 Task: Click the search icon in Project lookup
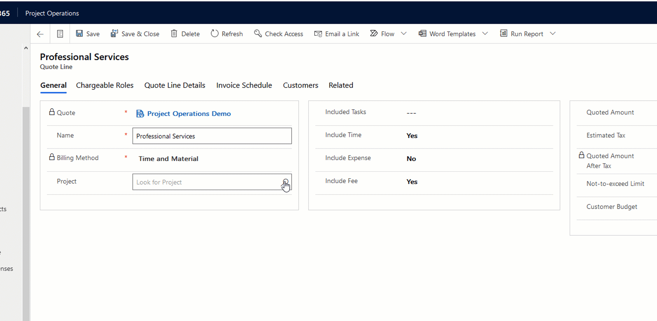click(x=285, y=182)
